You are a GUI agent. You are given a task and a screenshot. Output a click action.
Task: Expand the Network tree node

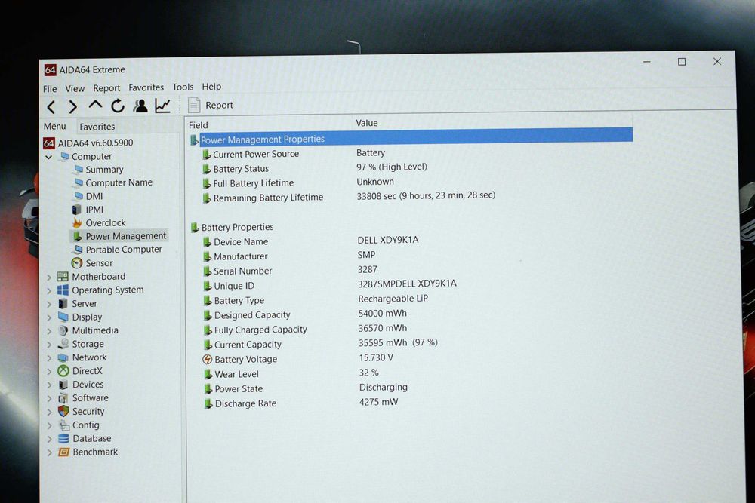coord(49,358)
